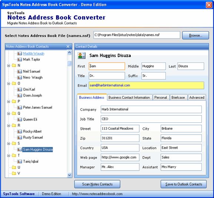Click the contact icon beside Peter James Samuel
The width and height of the screenshot is (214, 198).
pyautogui.click(x=19, y=108)
